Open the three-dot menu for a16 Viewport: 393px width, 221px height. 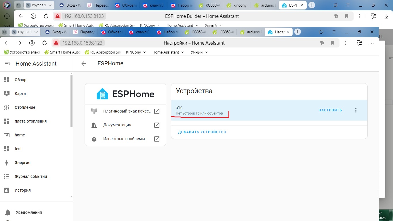[x=356, y=110]
